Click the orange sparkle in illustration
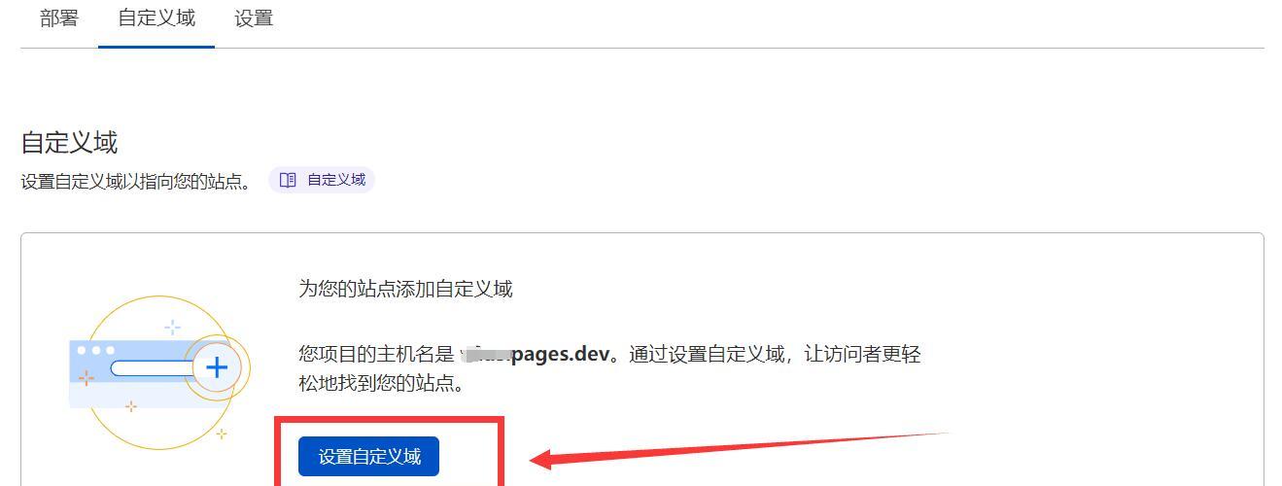 [87, 378]
